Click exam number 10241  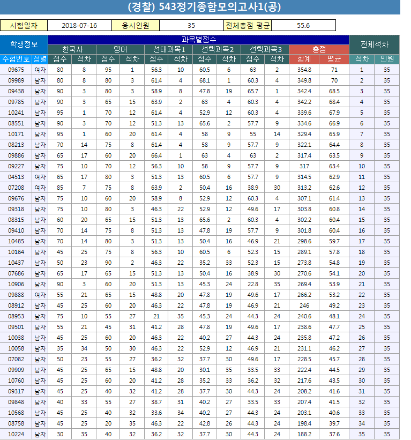pos(16,113)
